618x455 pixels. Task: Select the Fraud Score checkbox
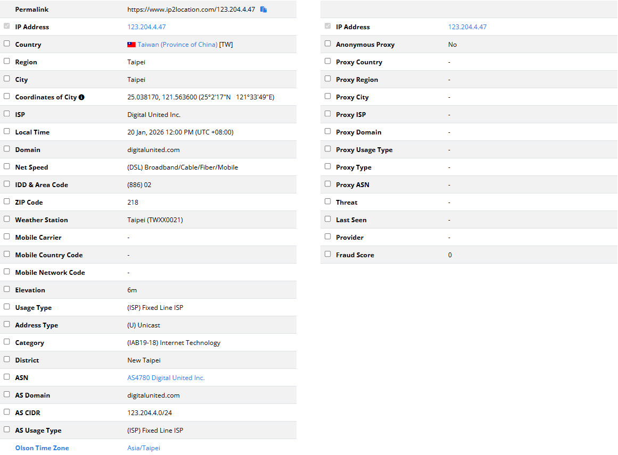click(x=328, y=254)
